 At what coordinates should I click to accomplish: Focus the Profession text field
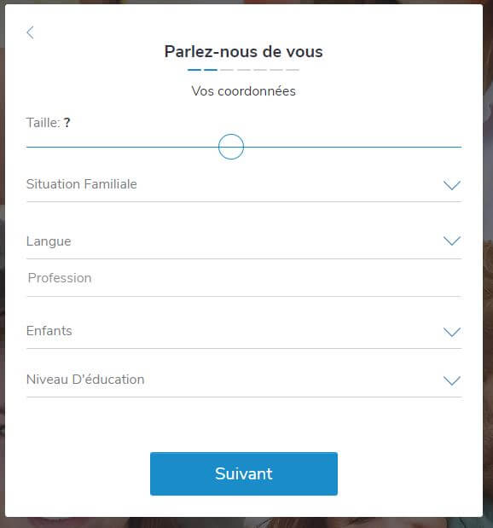244,279
